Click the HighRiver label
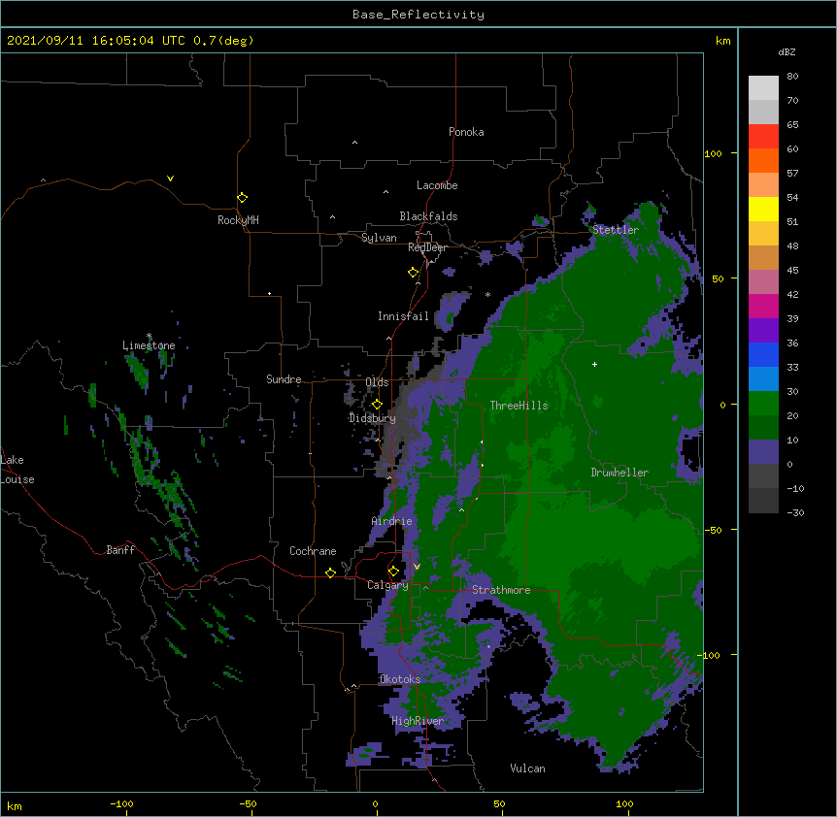The image size is (837, 817). click(418, 721)
